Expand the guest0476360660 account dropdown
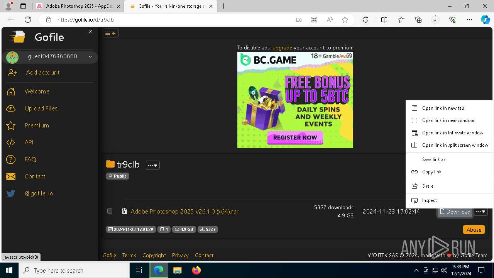The height and width of the screenshot is (278, 494). [90, 56]
